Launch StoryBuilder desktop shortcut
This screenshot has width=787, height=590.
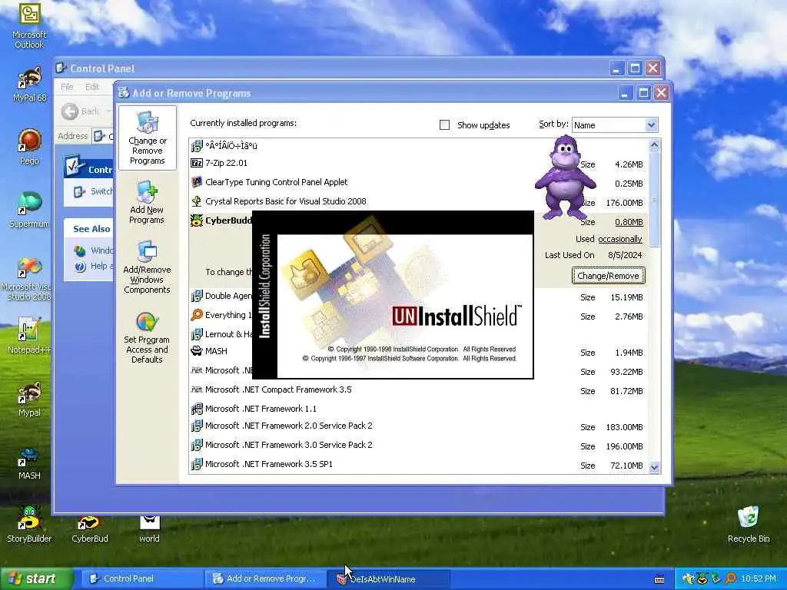tap(29, 525)
